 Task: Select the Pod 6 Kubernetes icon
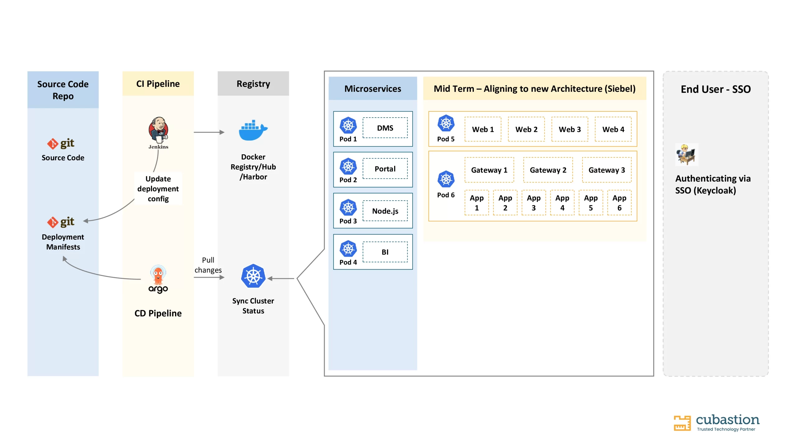click(446, 179)
